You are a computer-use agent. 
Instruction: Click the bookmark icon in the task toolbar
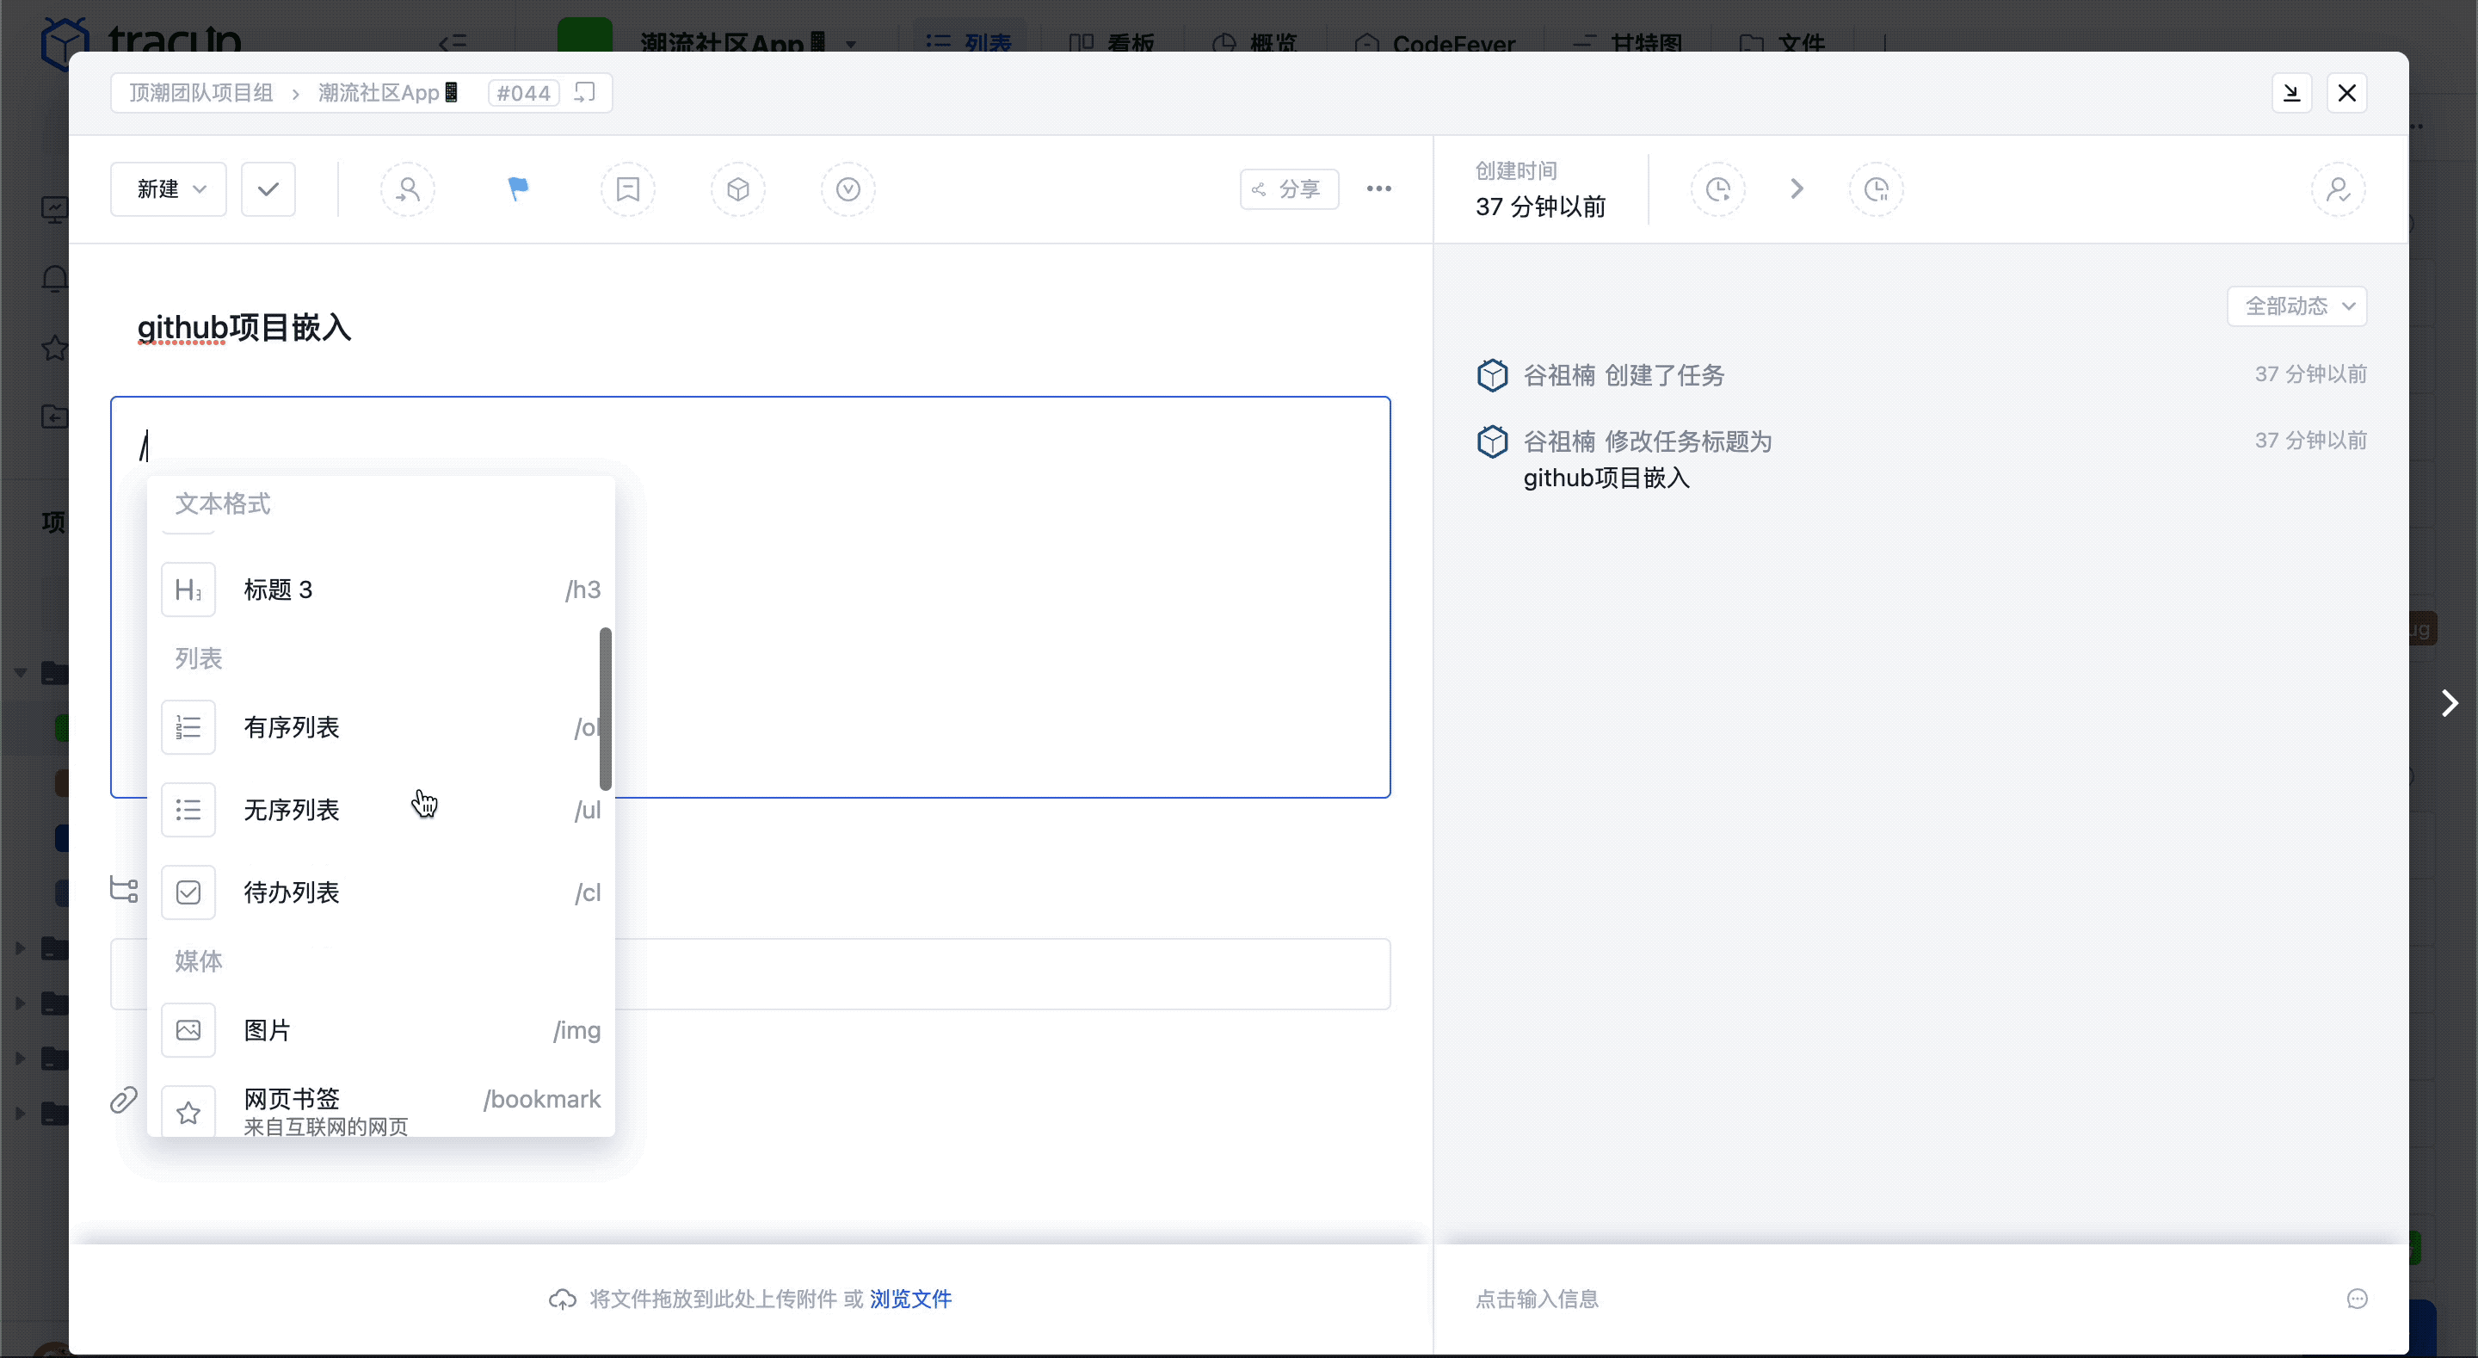click(x=628, y=188)
